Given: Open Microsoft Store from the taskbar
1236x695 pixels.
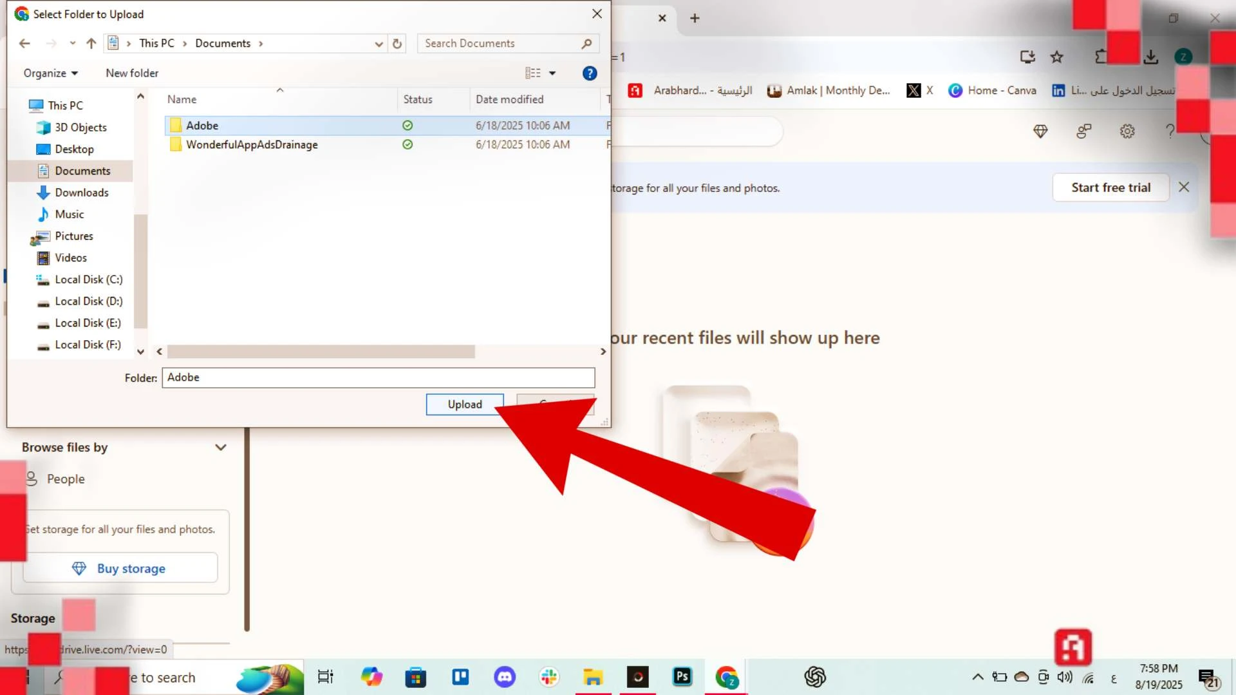Looking at the screenshot, I should click(x=416, y=677).
